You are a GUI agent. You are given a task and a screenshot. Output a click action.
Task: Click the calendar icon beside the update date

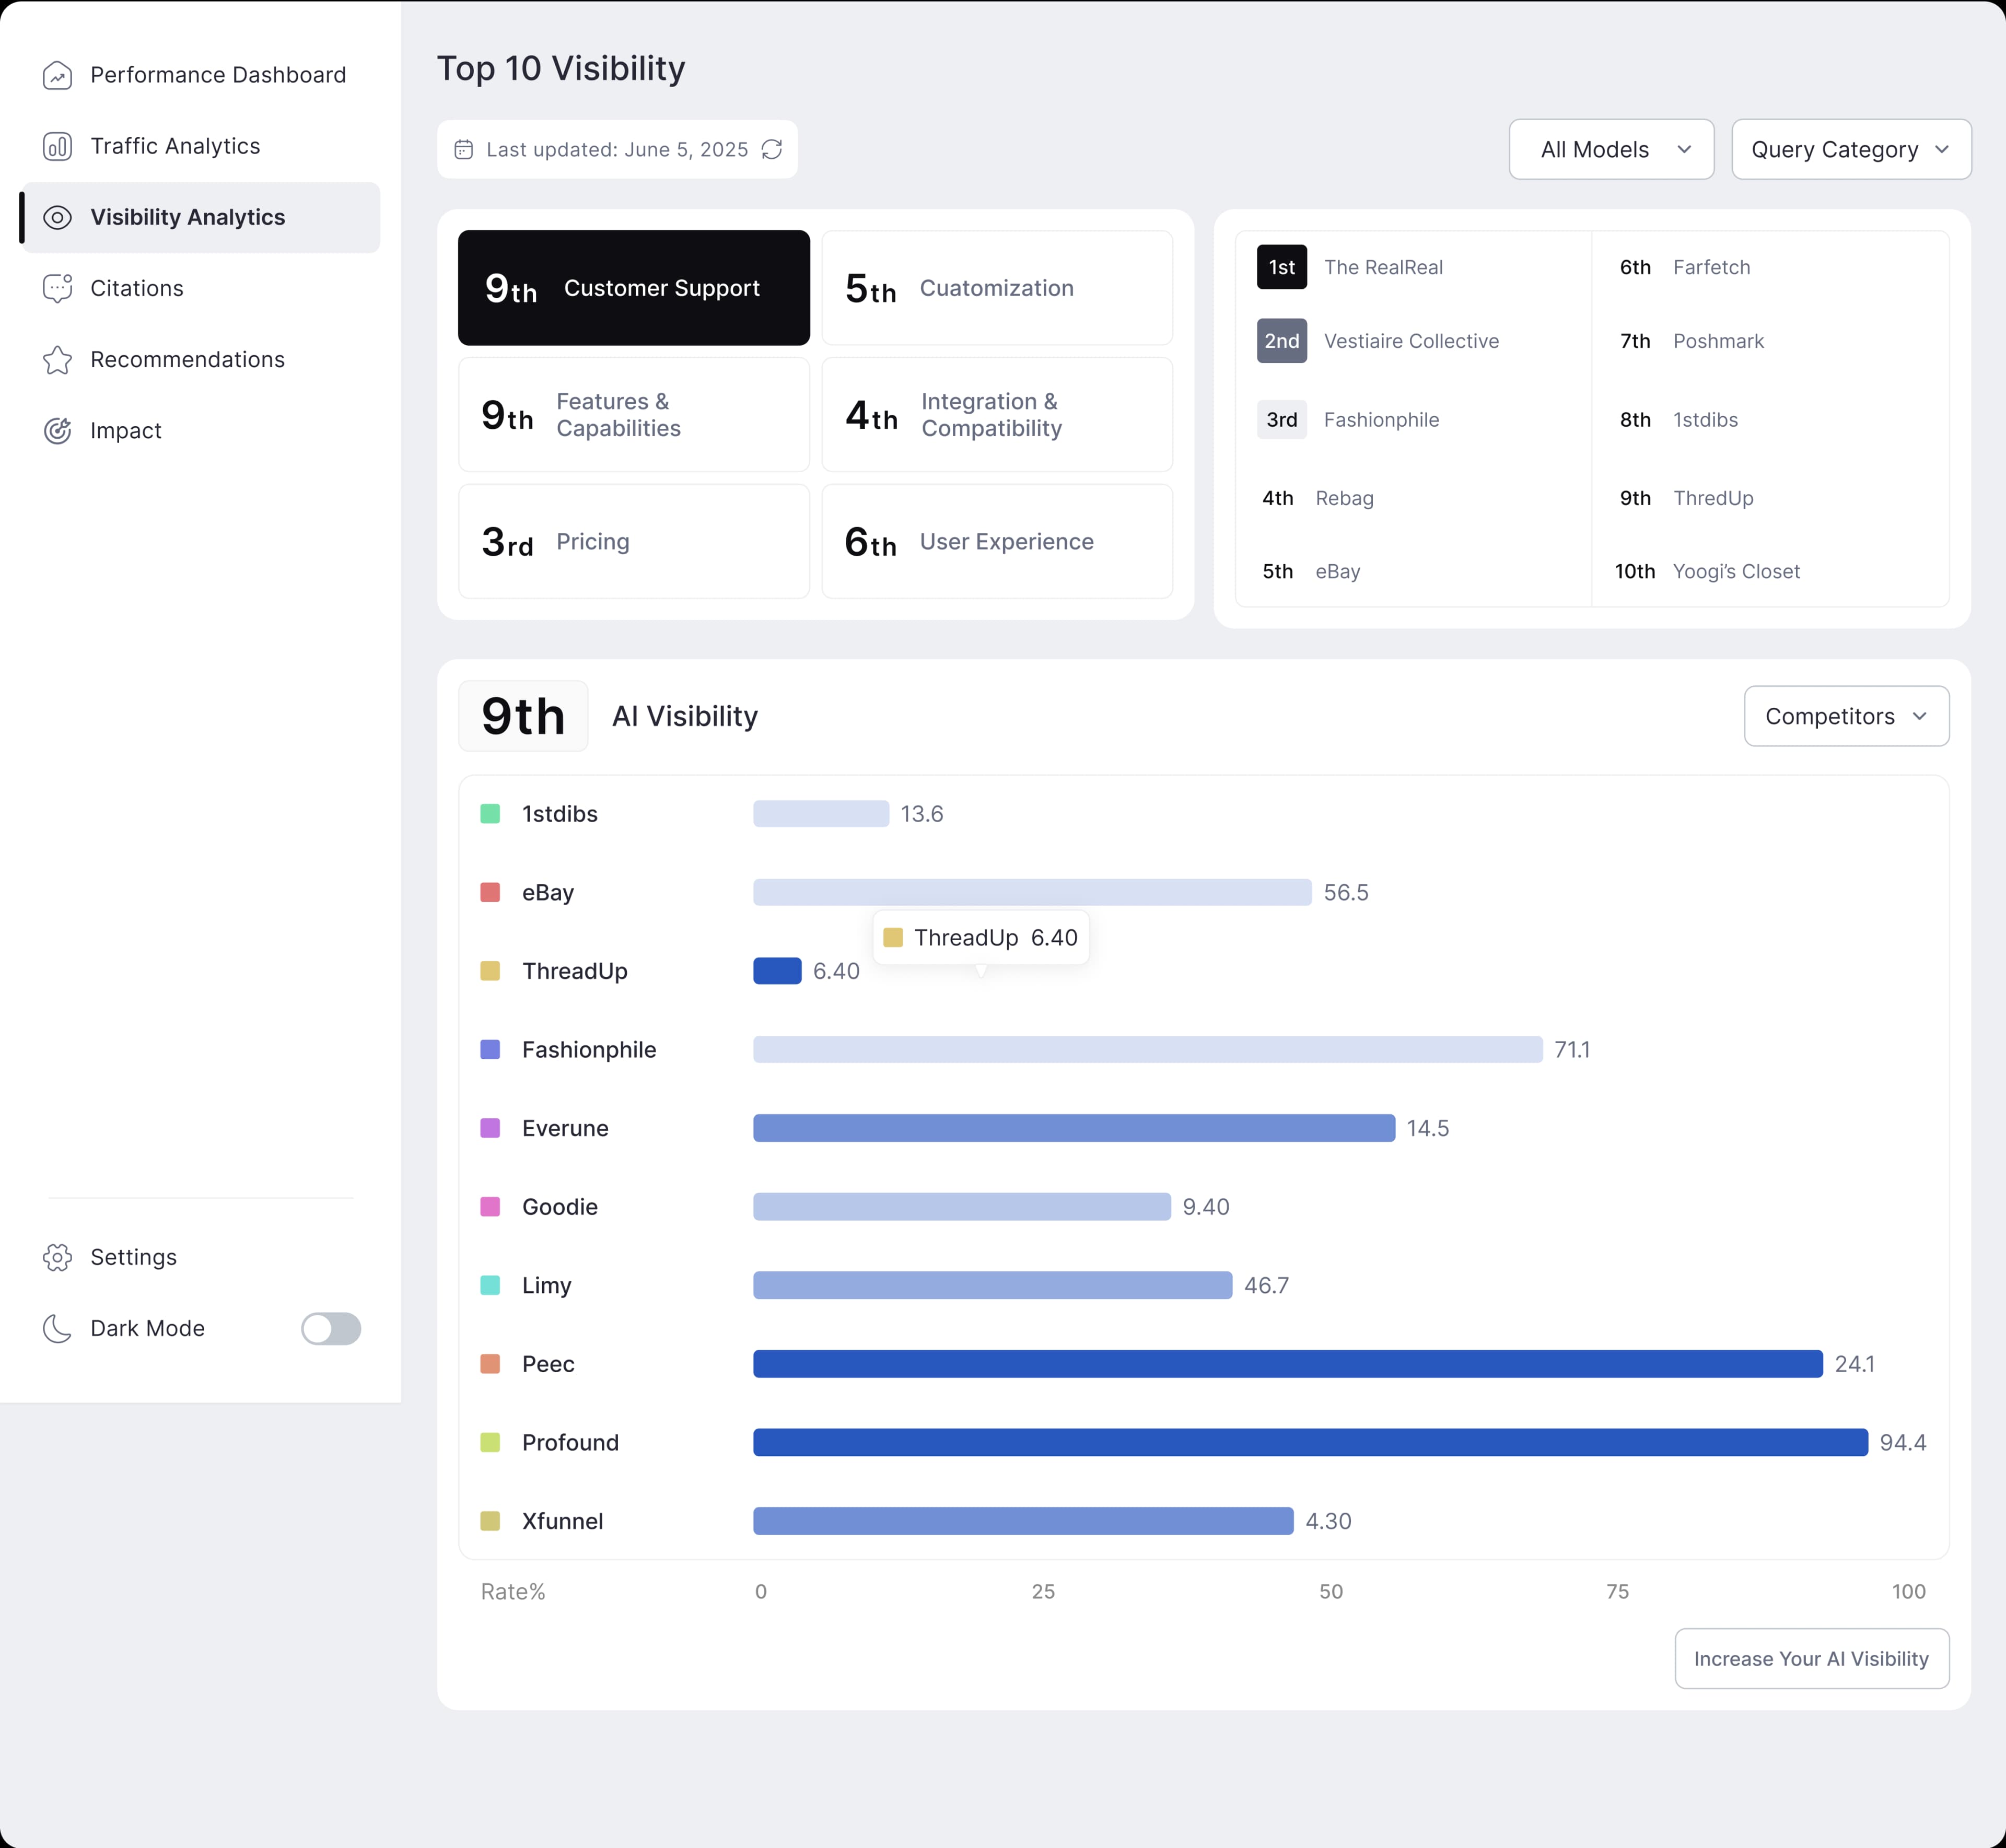pyautogui.click(x=463, y=149)
